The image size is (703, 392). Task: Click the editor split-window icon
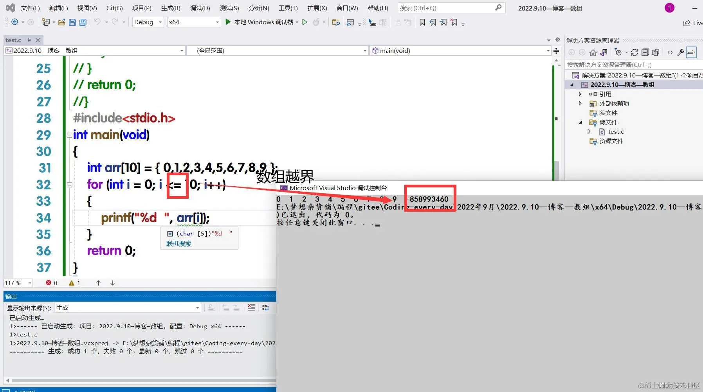pos(556,50)
